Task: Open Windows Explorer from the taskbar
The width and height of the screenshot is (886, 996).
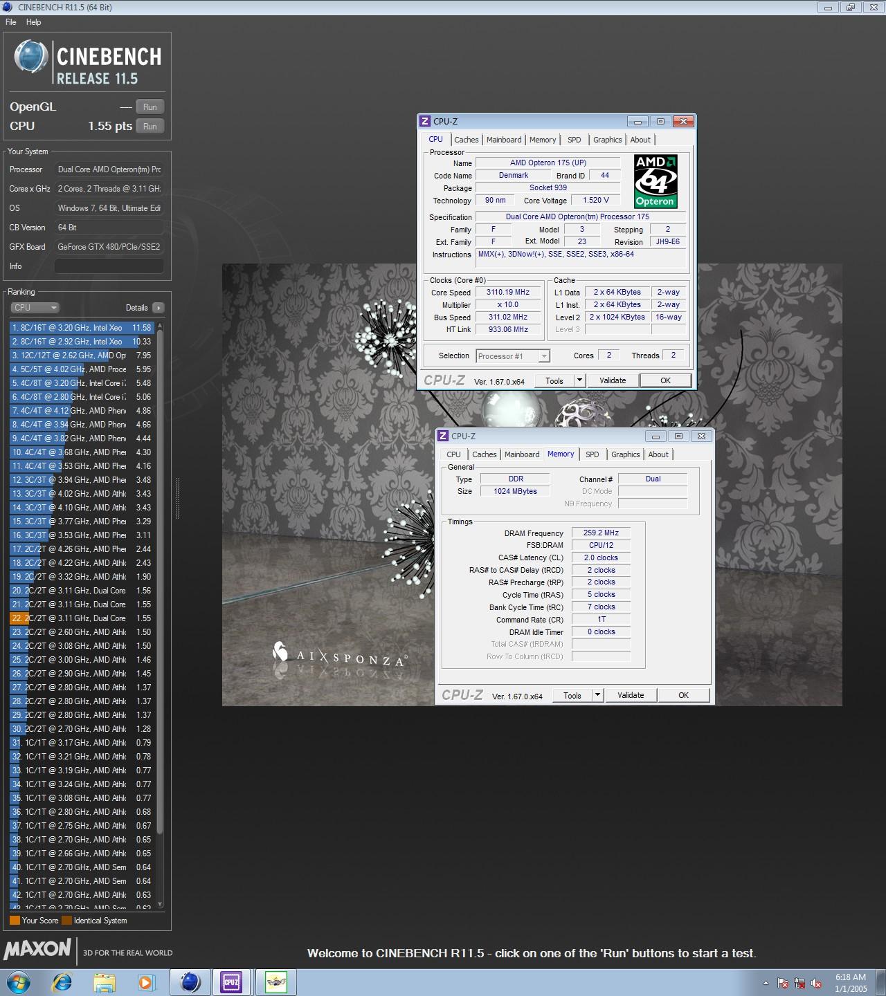Action: (105, 982)
